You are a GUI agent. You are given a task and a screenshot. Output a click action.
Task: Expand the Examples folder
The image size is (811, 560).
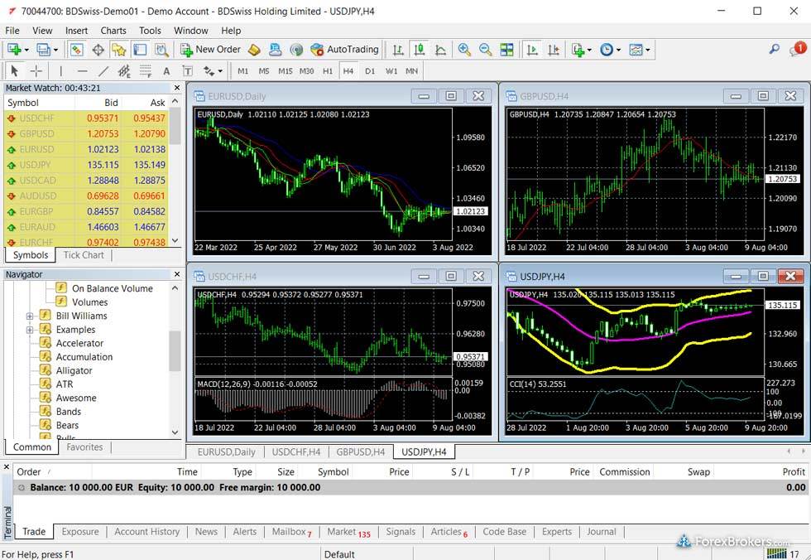pos(30,330)
